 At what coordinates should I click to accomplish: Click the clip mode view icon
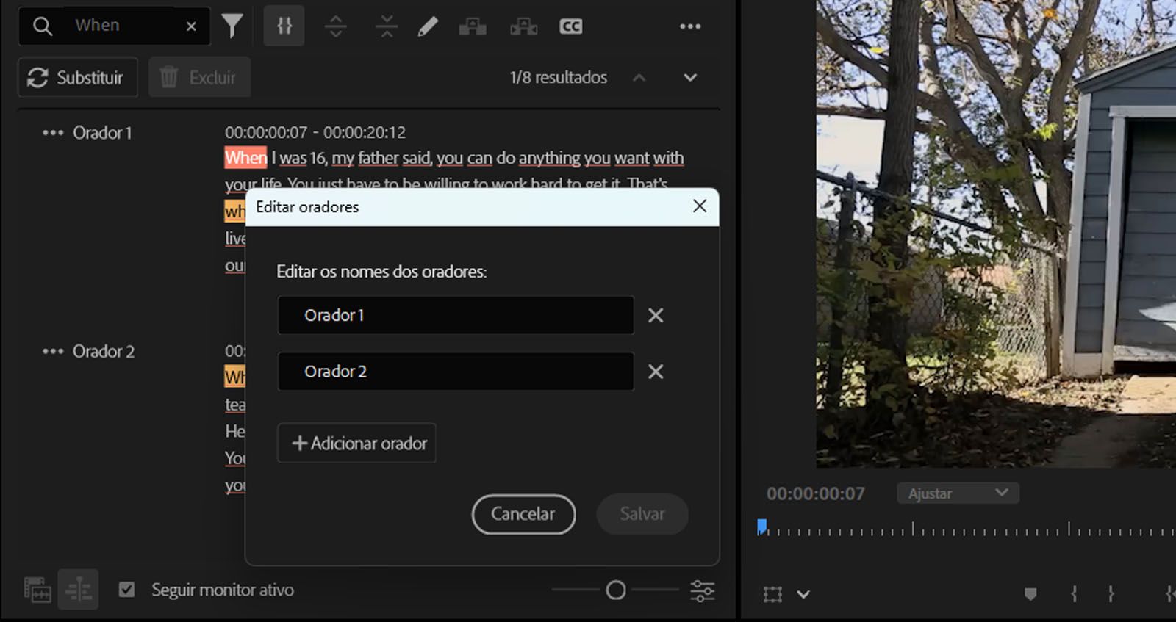coord(37,590)
